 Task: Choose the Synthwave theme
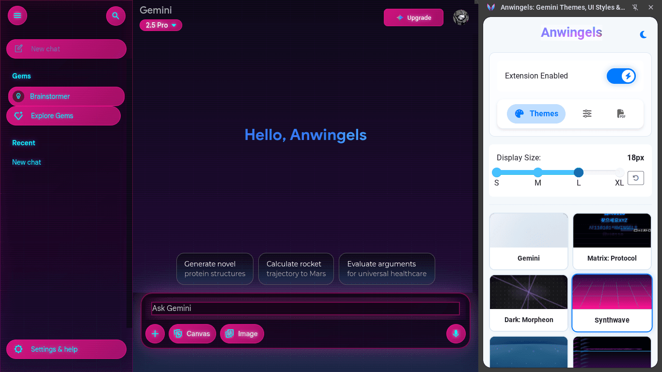pos(612,303)
